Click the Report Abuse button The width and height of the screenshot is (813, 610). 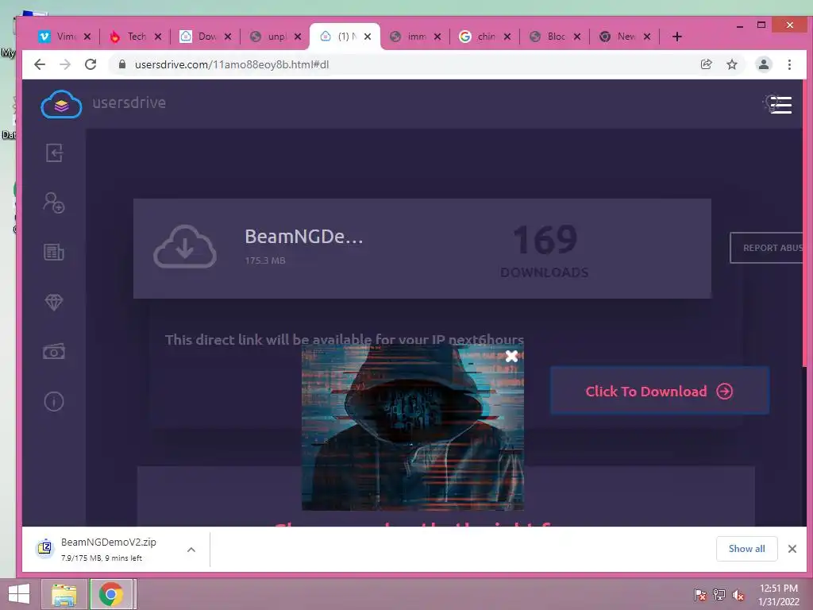tap(766, 248)
